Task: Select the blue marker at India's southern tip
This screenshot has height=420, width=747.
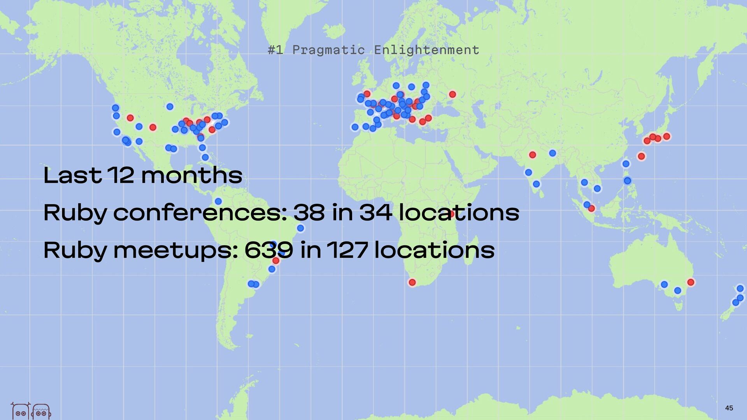Action: click(x=536, y=184)
